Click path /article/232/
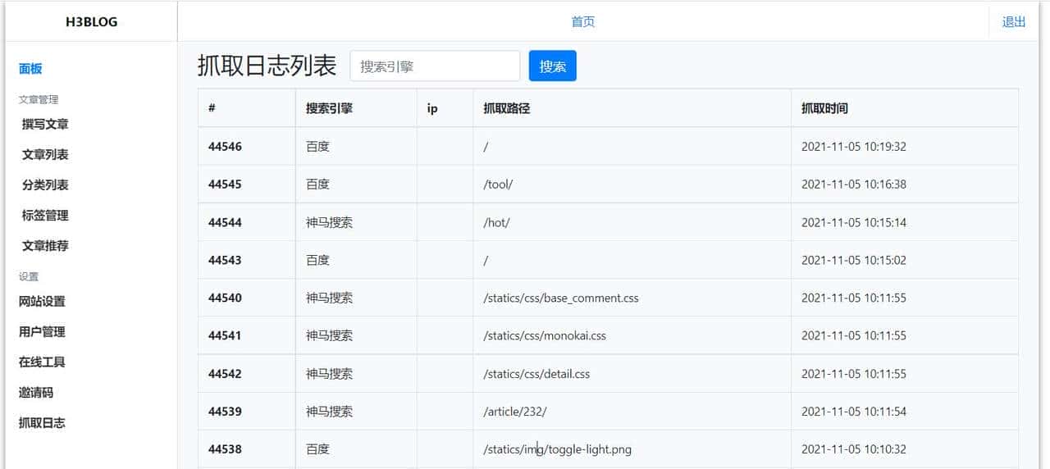The height and width of the screenshot is (469, 1050). tap(514, 412)
